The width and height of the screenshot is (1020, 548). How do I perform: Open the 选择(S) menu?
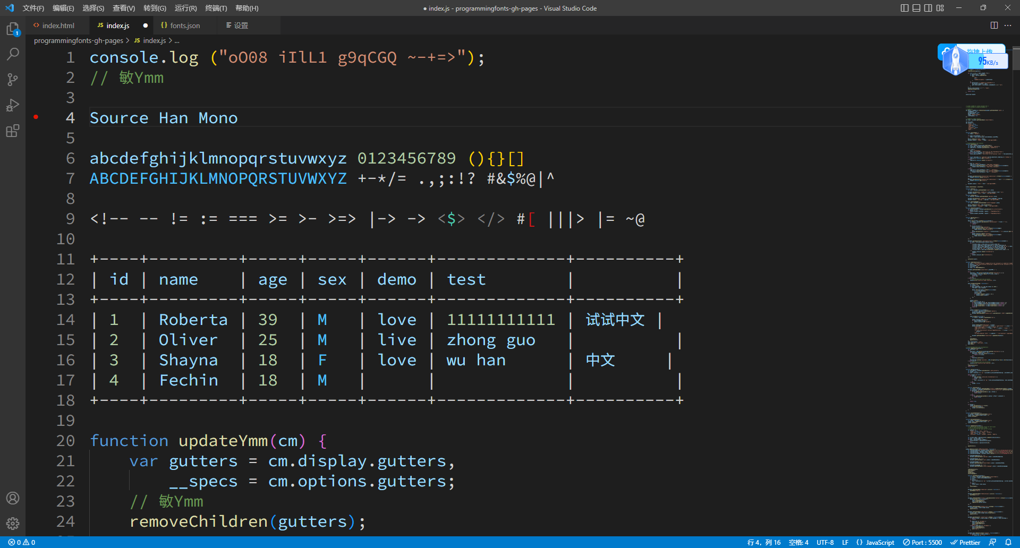(x=93, y=8)
